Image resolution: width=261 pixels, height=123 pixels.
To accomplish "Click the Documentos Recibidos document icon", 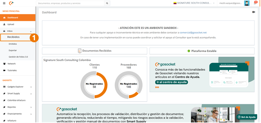I will click(x=80, y=51).
